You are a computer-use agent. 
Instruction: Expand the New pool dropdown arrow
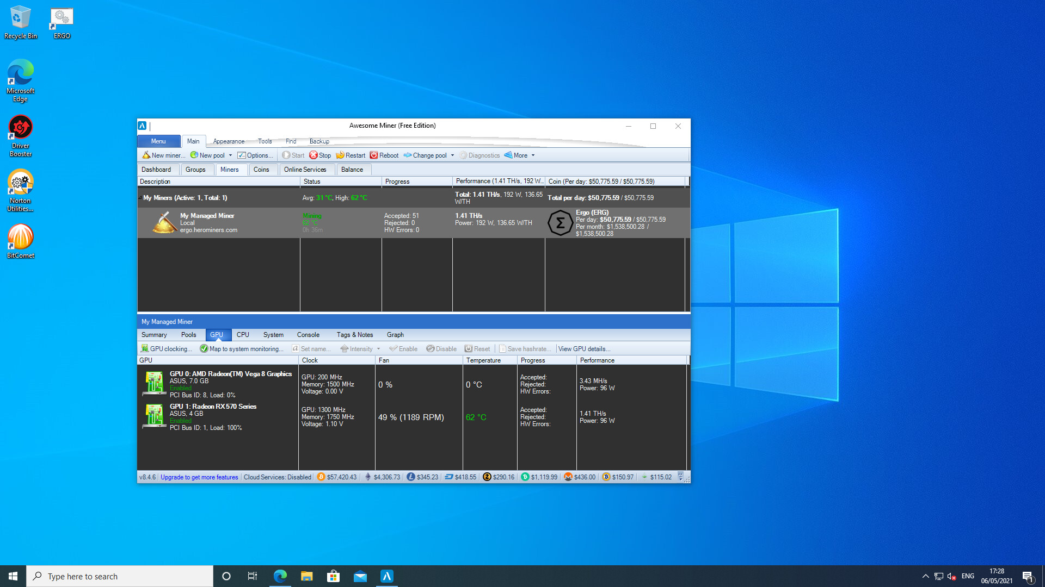point(230,155)
